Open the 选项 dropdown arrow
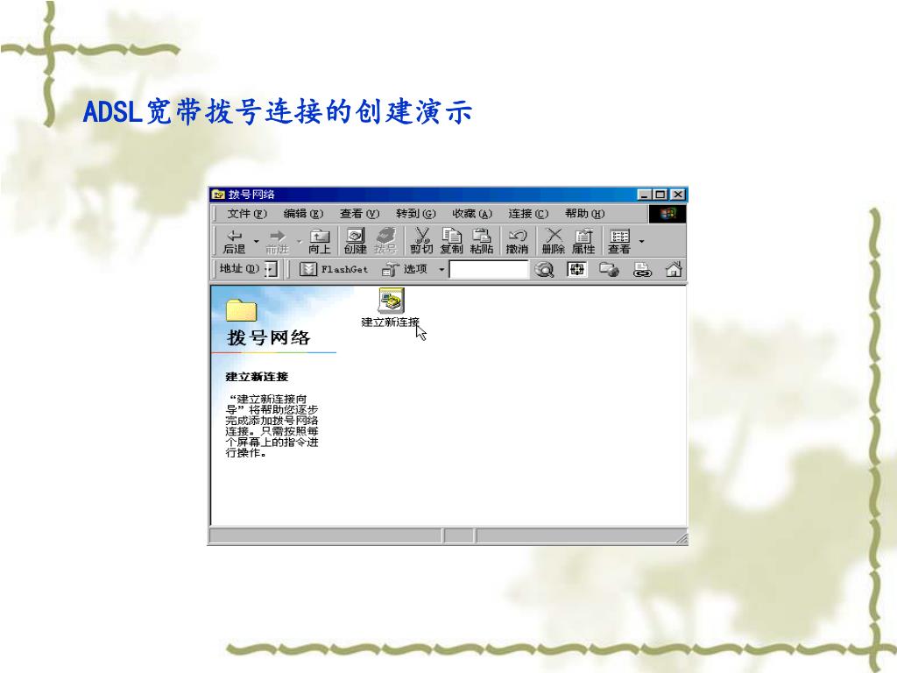 [441, 269]
